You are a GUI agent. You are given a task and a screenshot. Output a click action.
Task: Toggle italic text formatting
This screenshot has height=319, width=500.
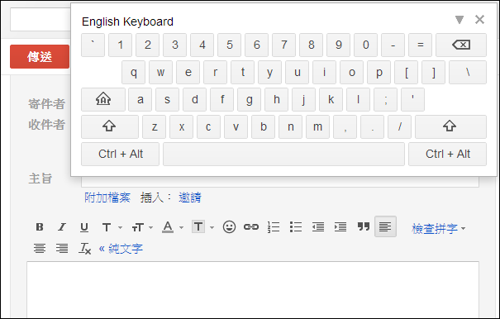[62, 226]
